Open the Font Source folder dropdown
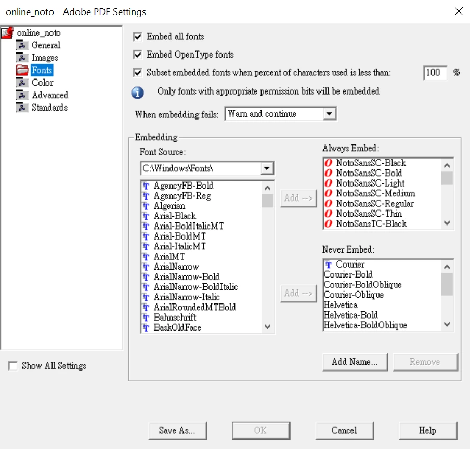This screenshot has width=470, height=449. (x=267, y=168)
